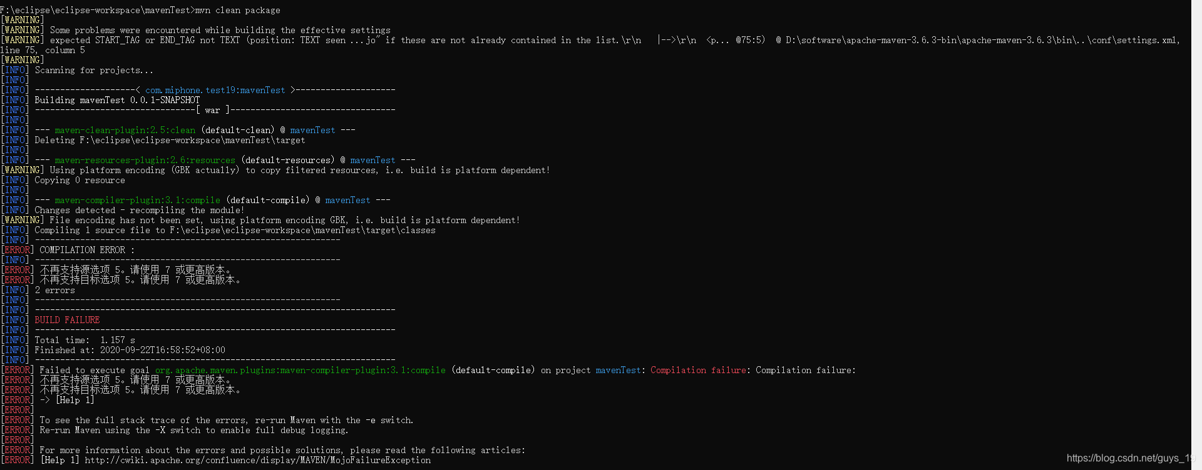Image resolution: width=1202 pixels, height=470 pixels.
Task: Click the settings.xml path in warning
Action: (x=981, y=40)
